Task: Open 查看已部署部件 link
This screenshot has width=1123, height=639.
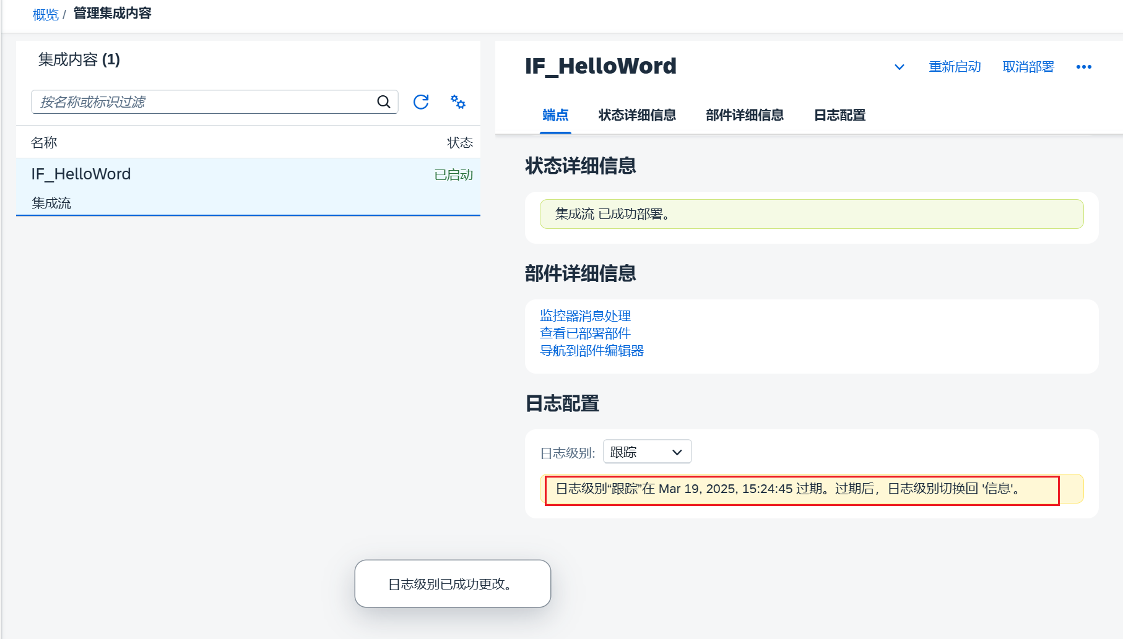Action: (584, 333)
